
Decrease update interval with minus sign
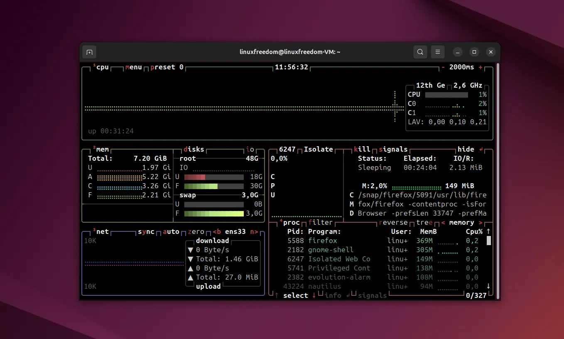tap(443, 67)
